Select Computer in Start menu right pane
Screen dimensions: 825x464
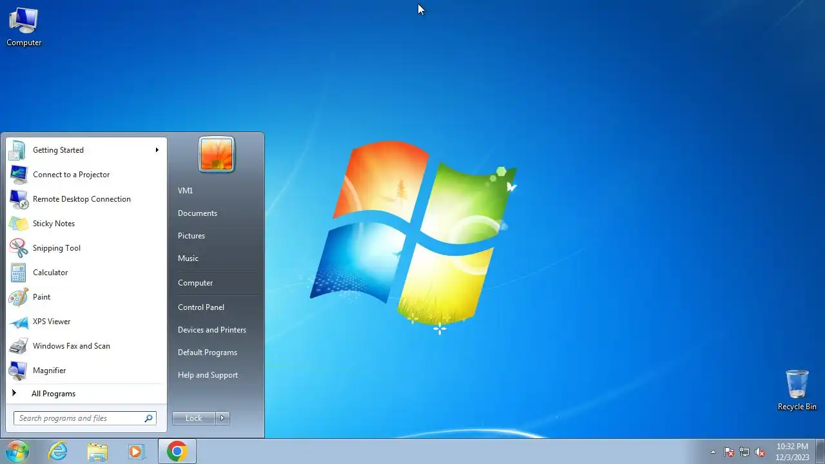click(216, 283)
